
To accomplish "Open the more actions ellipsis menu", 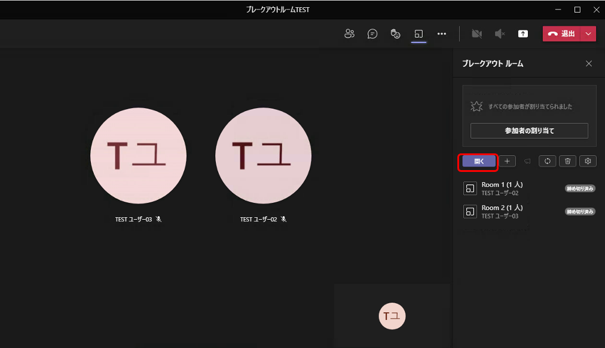I will point(442,34).
